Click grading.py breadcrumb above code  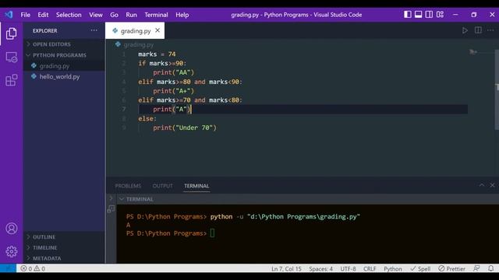click(x=139, y=45)
